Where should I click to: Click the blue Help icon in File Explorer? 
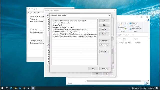[148, 20]
